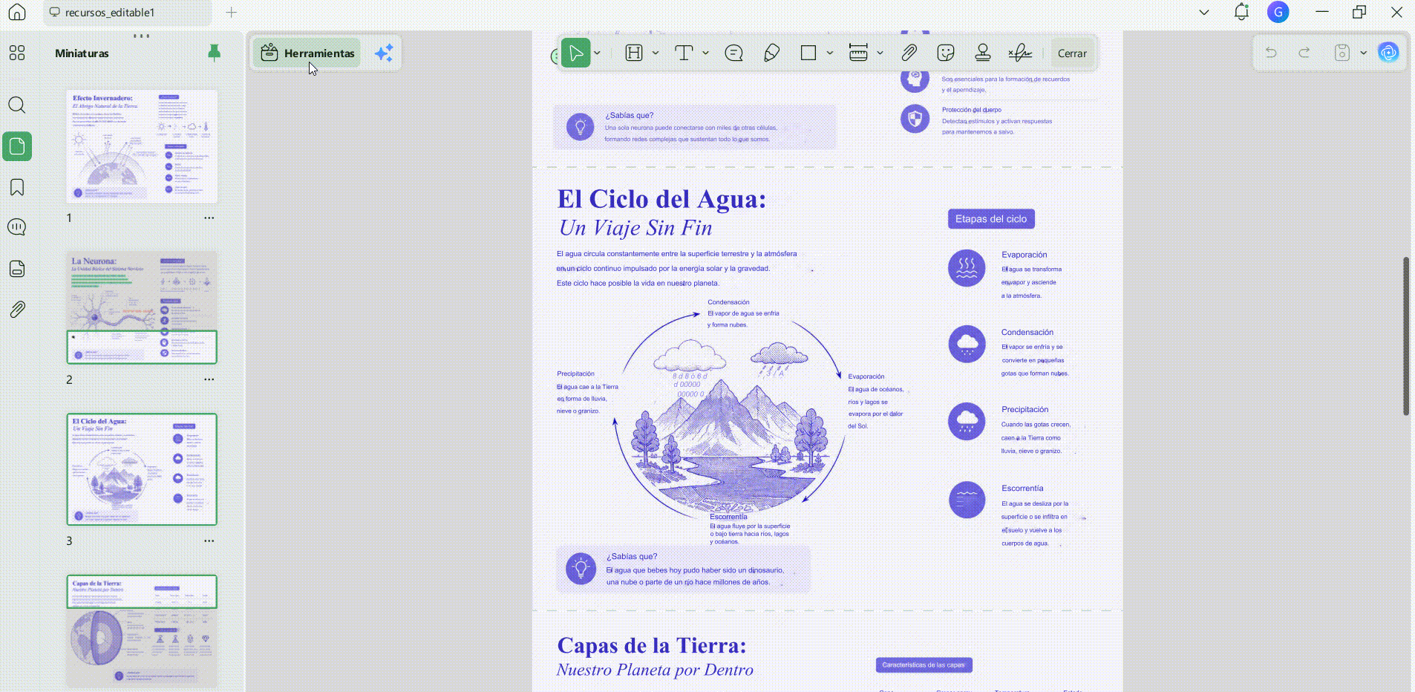This screenshot has height=692, width=1415.
Task: Expand the tab list chevron in title bar
Action: (1204, 13)
